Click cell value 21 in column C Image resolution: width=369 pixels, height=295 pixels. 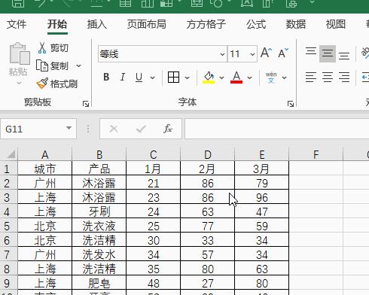154,183
